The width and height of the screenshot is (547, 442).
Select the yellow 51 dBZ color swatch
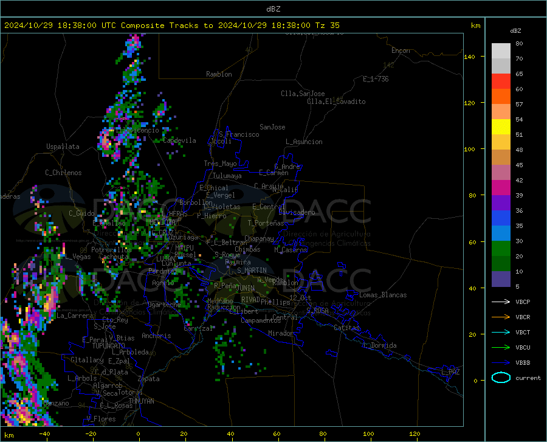pyautogui.click(x=501, y=127)
